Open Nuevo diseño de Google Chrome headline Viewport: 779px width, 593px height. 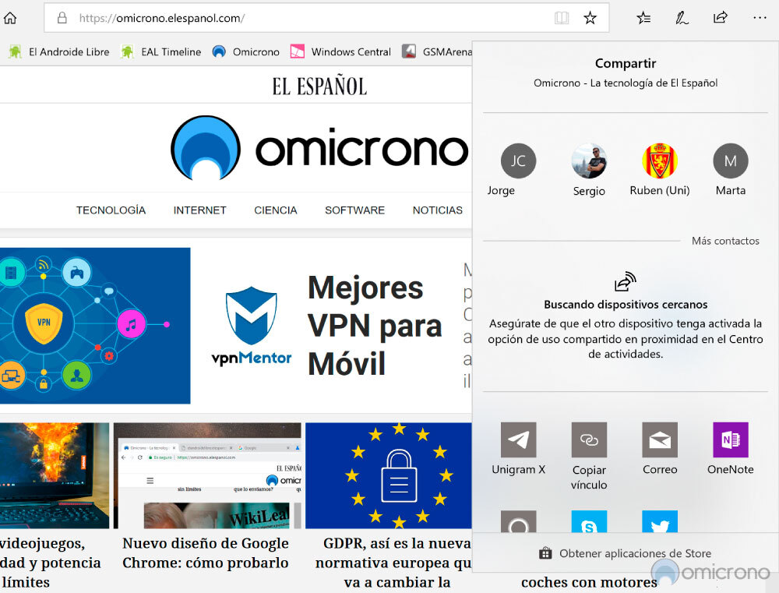[x=205, y=552]
